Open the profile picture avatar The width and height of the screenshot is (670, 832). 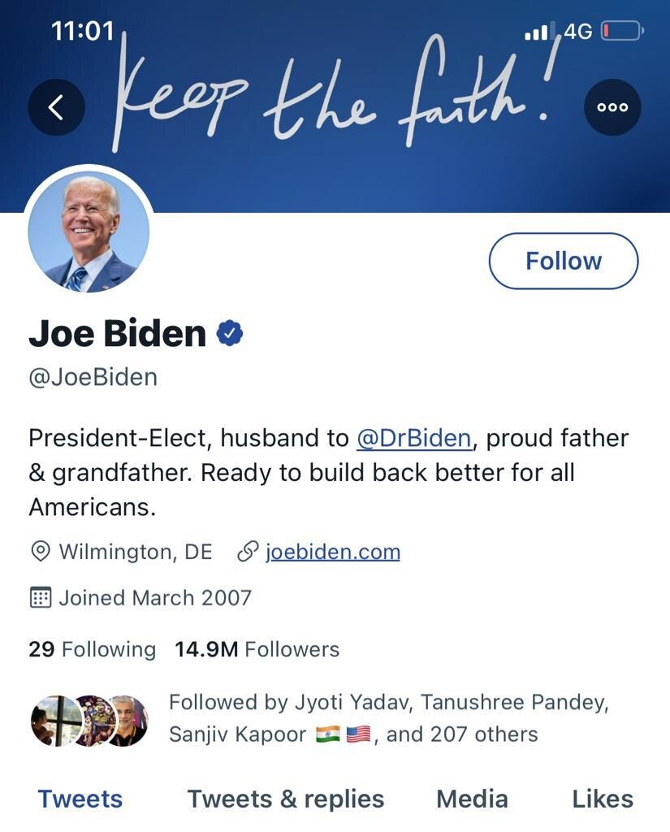pos(89,231)
